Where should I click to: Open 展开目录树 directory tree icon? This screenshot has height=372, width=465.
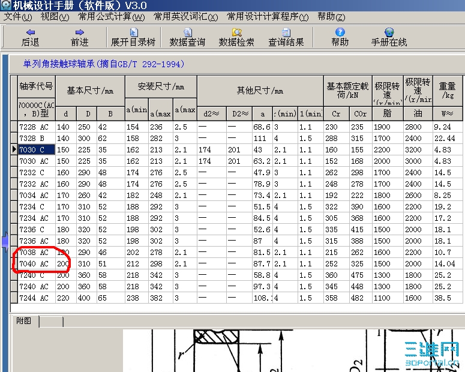point(134,32)
